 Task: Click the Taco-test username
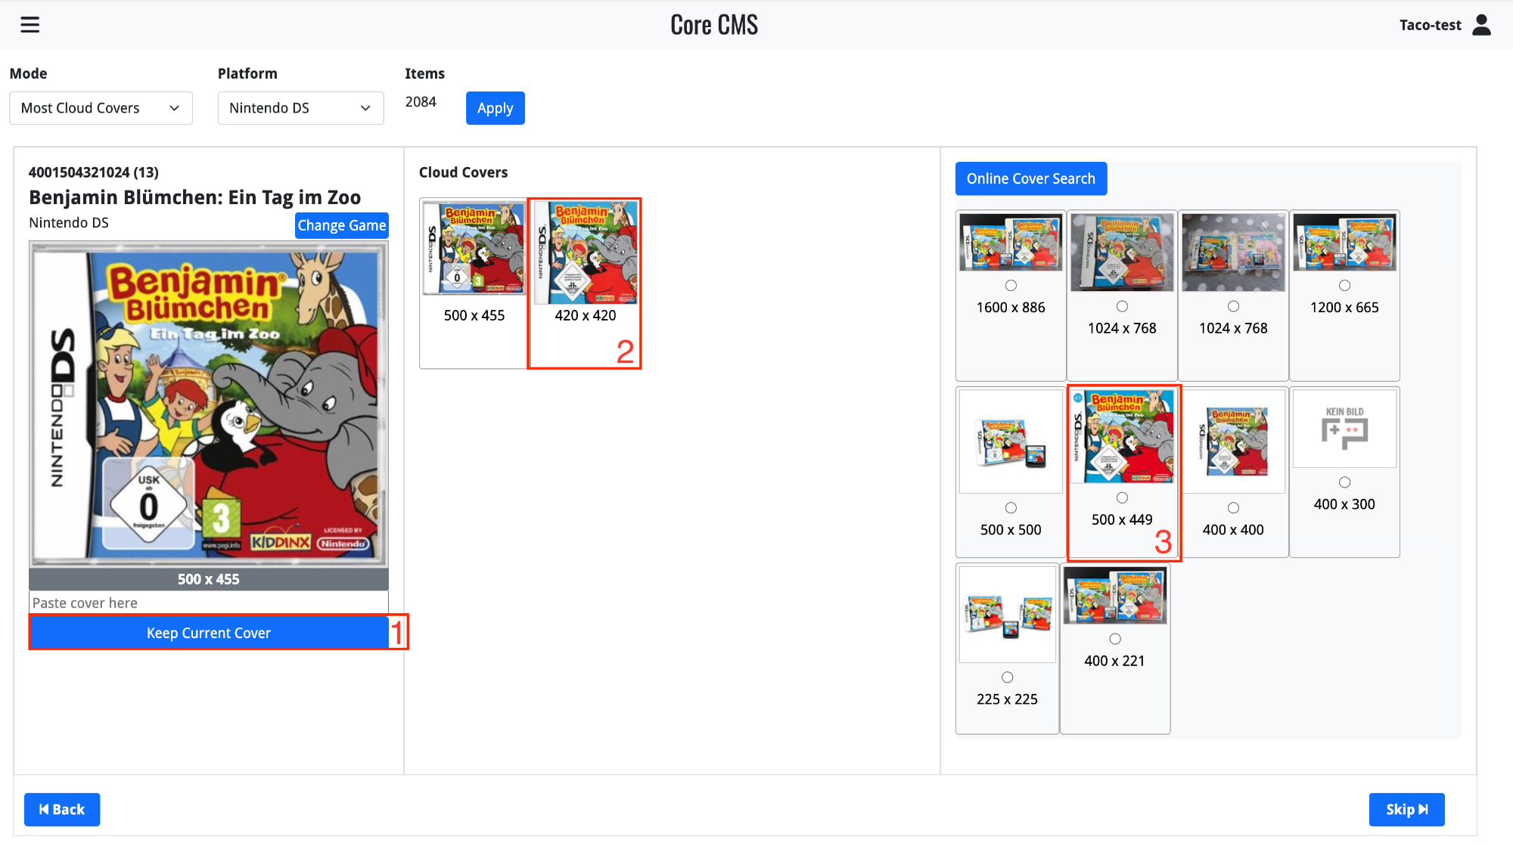[x=1430, y=25]
